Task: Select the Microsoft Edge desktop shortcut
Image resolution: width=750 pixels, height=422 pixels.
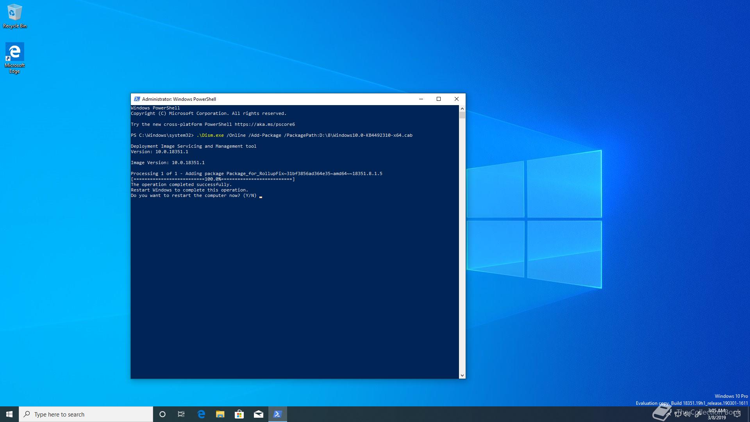Action: point(14,58)
